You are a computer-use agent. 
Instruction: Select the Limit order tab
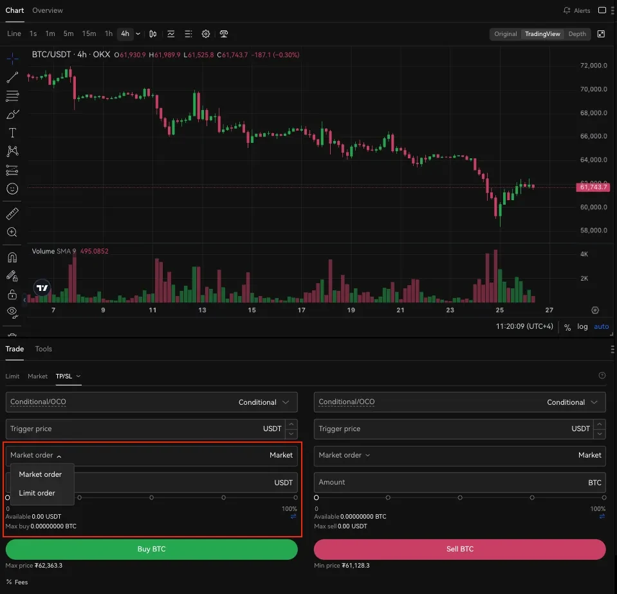coord(12,376)
